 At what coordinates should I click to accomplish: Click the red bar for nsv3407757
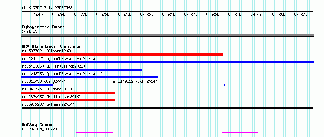pyautogui.click(x=68, y=93)
